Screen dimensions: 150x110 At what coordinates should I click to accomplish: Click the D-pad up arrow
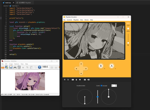click(81, 64)
